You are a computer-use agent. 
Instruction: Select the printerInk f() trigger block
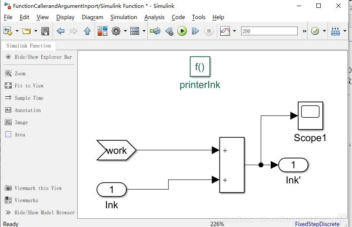[200, 67]
